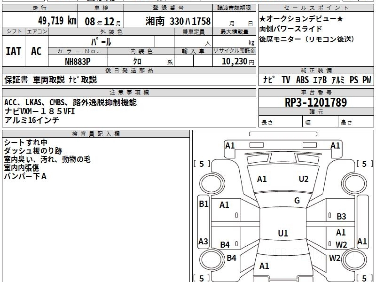Click the 登録番号 header cell
The image size is (376, 282).
coord(169,8)
